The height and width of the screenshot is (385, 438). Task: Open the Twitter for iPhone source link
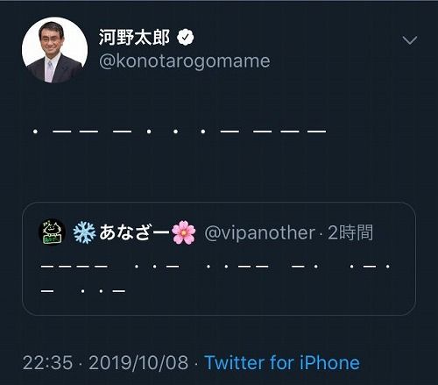tap(282, 363)
